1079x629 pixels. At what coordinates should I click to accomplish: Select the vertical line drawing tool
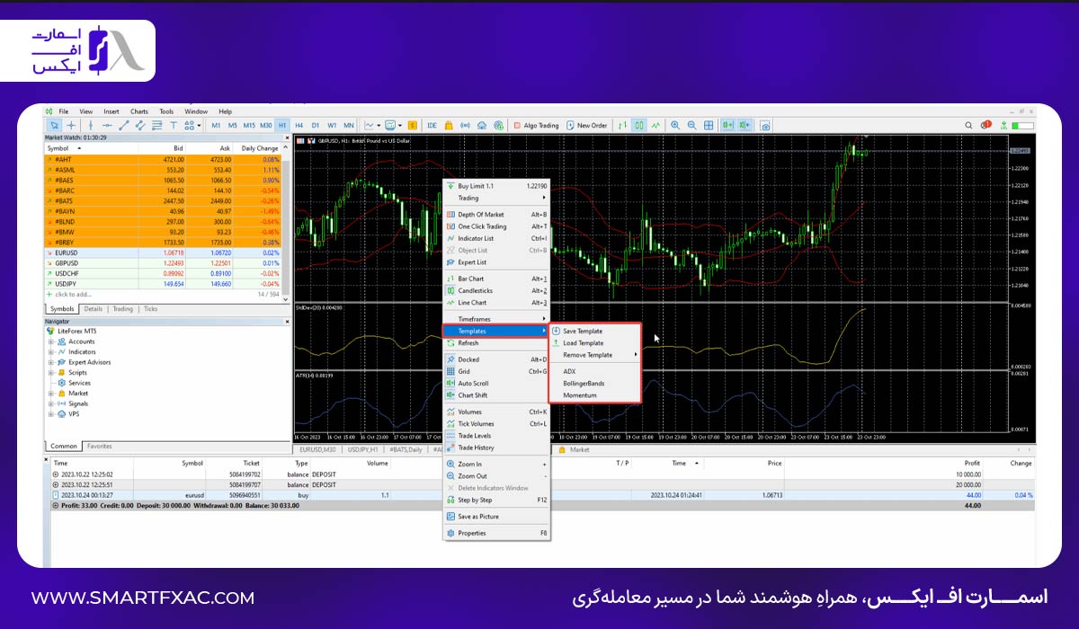click(90, 125)
